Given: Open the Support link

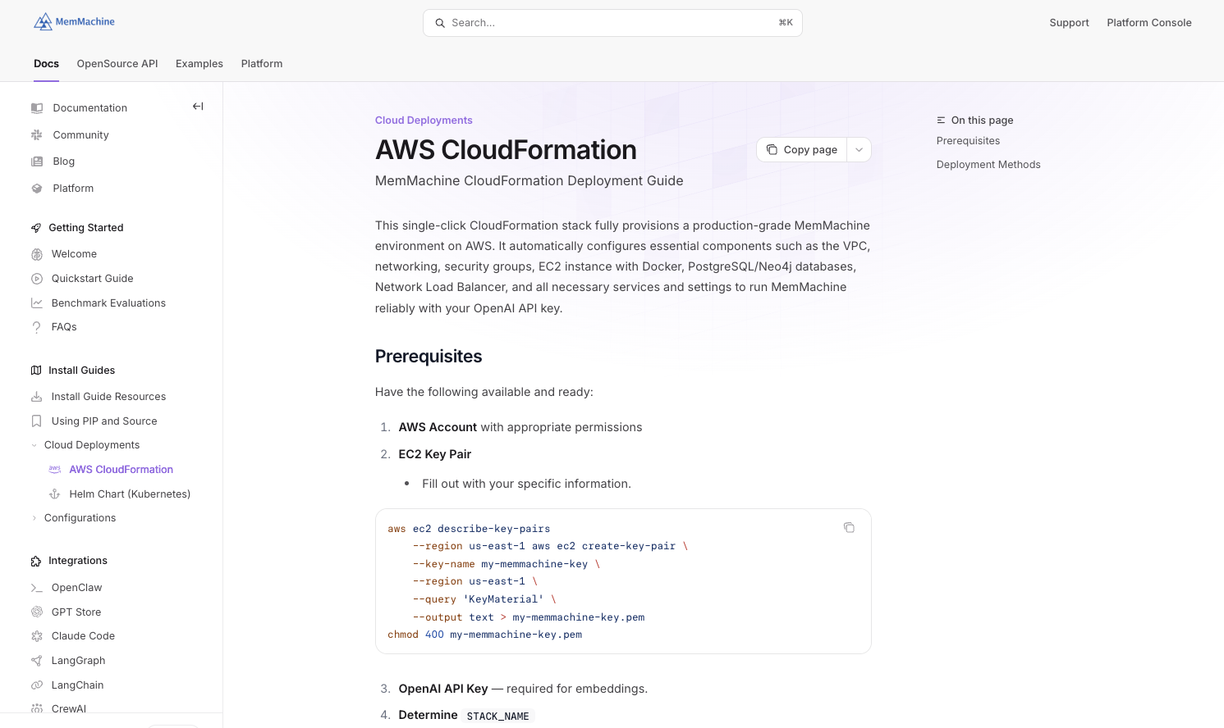Looking at the screenshot, I should point(1069,23).
